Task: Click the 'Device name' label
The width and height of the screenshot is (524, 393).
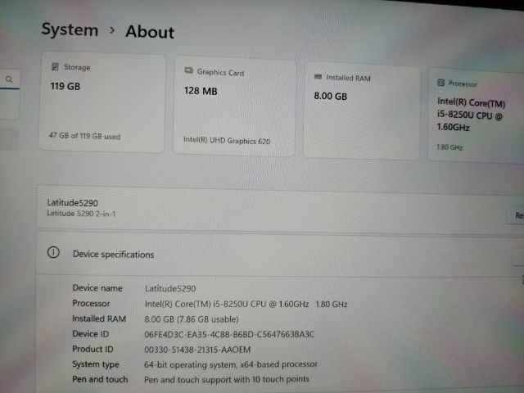Action: coord(97,288)
